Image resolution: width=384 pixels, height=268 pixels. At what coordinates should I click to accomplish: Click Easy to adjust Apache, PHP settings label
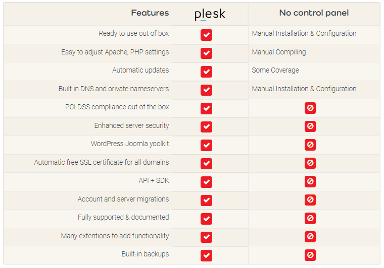(115, 52)
